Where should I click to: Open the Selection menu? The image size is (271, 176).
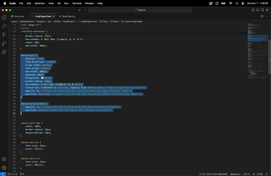pos(40,3)
